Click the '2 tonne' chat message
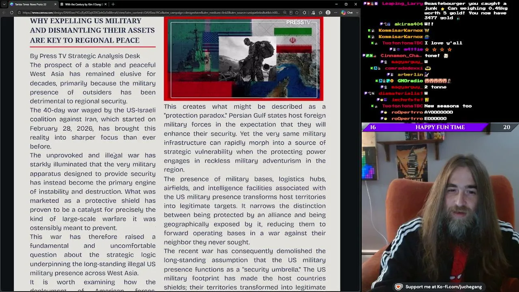 pos(435,87)
